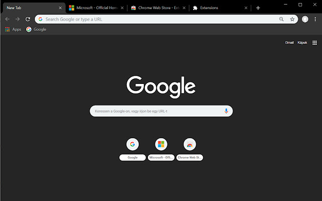The height and width of the screenshot is (201, 322).
Task: Close the Microsoft tab
Action: 122,8
